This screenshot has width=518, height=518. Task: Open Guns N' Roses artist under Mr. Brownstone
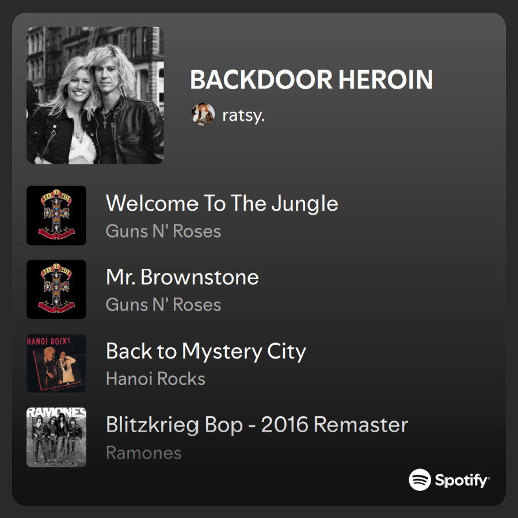[163, 304]
